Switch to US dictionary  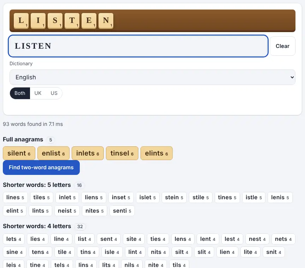[x=54, y=93]
